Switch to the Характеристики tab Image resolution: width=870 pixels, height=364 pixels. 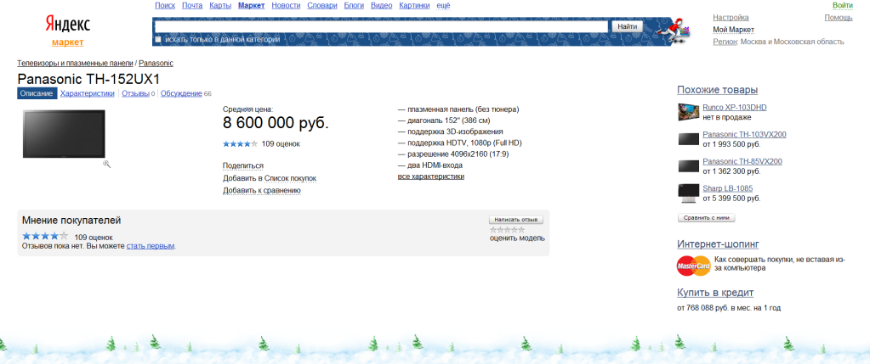[x=87, y=93]
